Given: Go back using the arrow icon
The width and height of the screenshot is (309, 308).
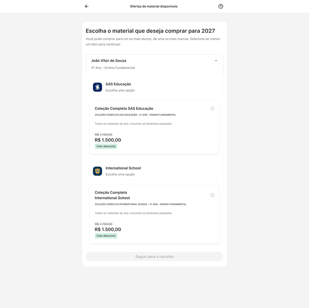Looking at the screenshot, I should pos(87,6).
